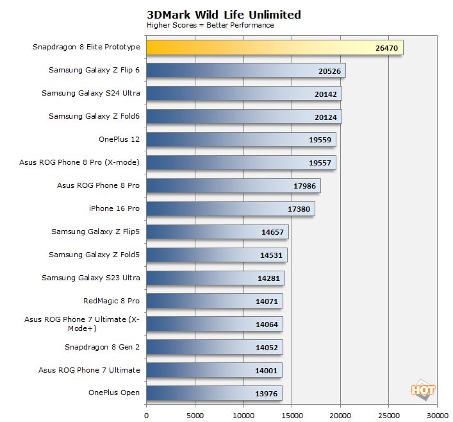Image resolution: width=453 pixels, height=422 pixels.
Task: Click the 30000 x-axis tick label
Action: (437, 416)
